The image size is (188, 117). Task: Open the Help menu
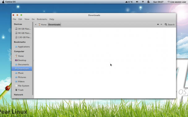coord(52,19)
